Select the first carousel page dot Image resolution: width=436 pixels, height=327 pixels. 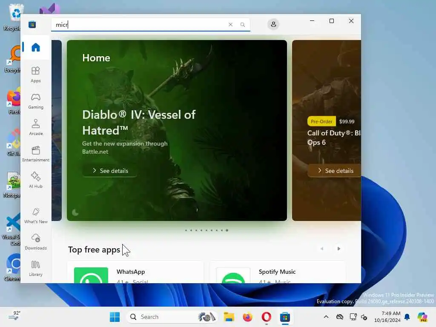point(186,230)
